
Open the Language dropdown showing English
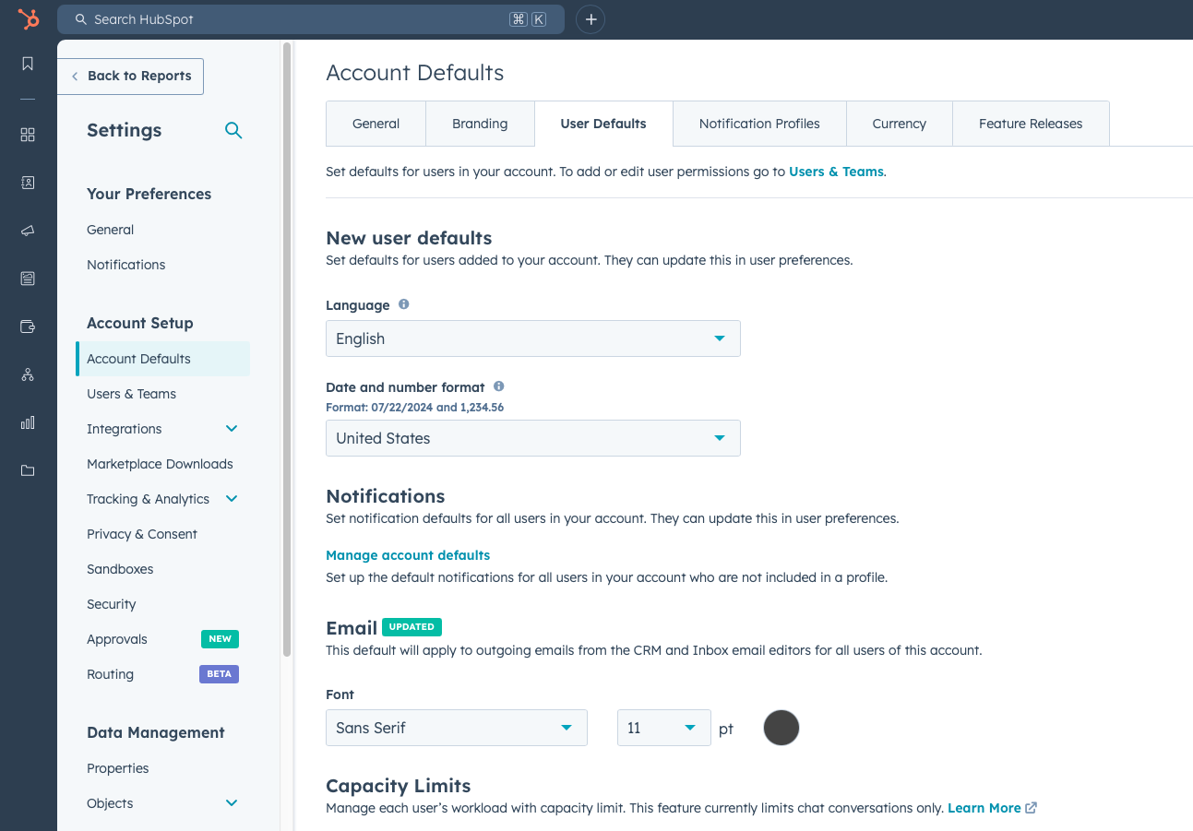click(533, 338)
